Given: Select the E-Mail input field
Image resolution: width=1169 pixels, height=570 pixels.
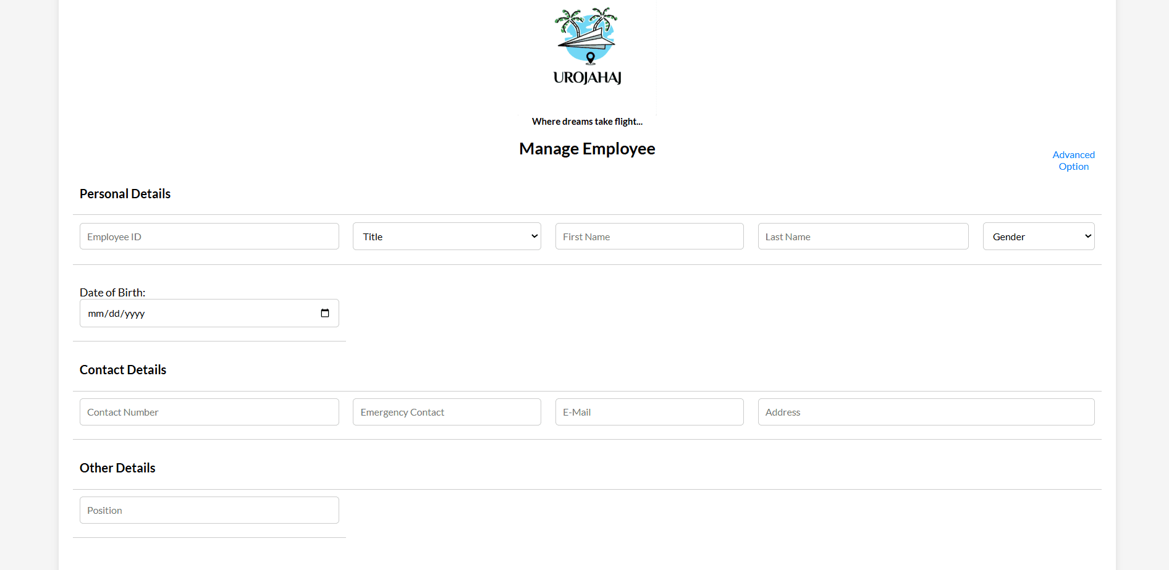Looking at the screenshot, I should coord(649,412).
